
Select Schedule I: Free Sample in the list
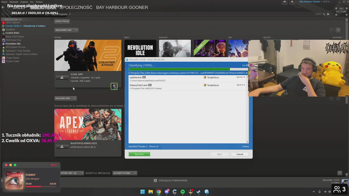click(18, 51)
